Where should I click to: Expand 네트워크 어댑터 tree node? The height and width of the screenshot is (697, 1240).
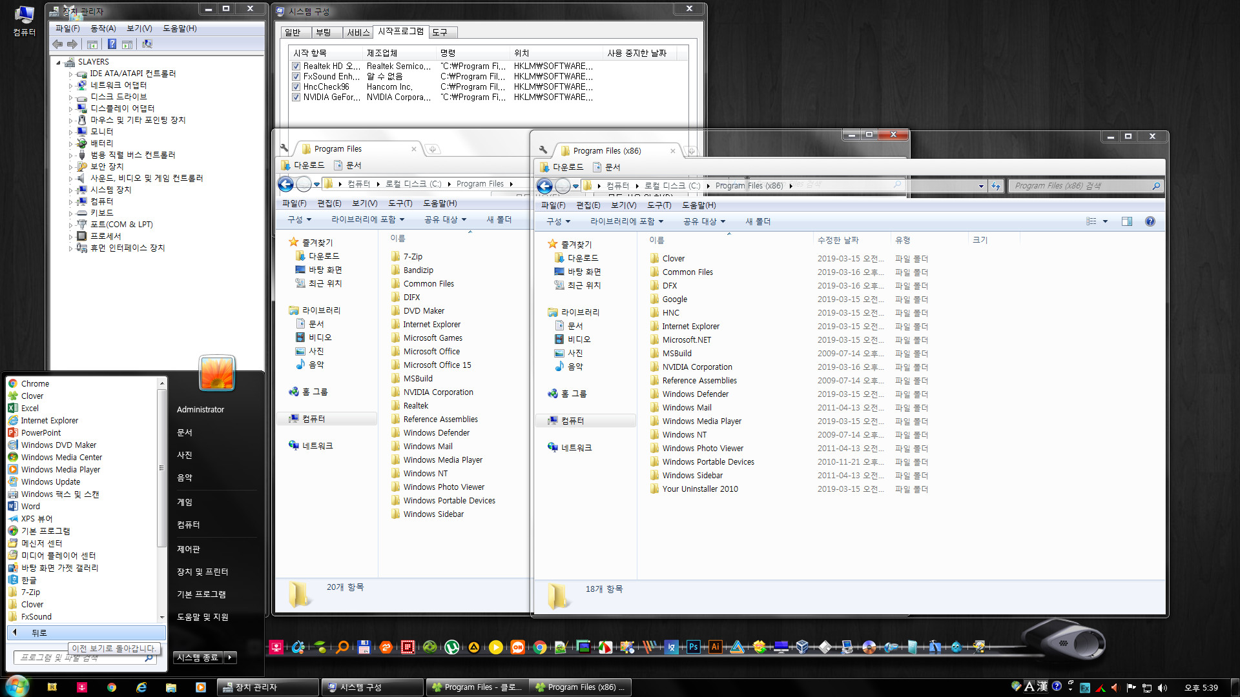(x=71, y=86)
